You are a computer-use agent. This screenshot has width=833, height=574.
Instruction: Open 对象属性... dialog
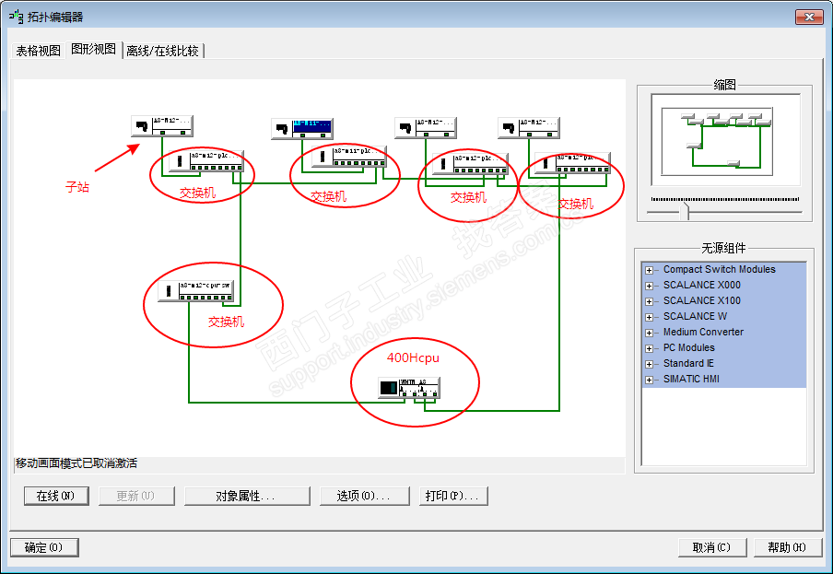click(247, 496)
